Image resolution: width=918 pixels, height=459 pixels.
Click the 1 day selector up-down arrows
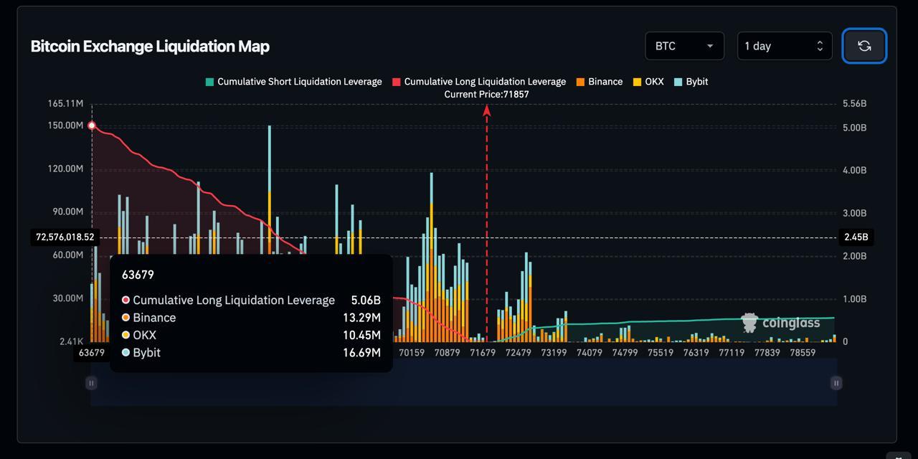(x=820, y=46)
